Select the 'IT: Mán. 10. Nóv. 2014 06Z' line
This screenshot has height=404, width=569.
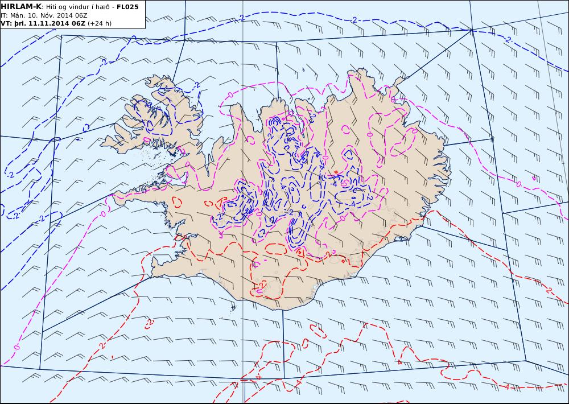click(x=44, y=15)
